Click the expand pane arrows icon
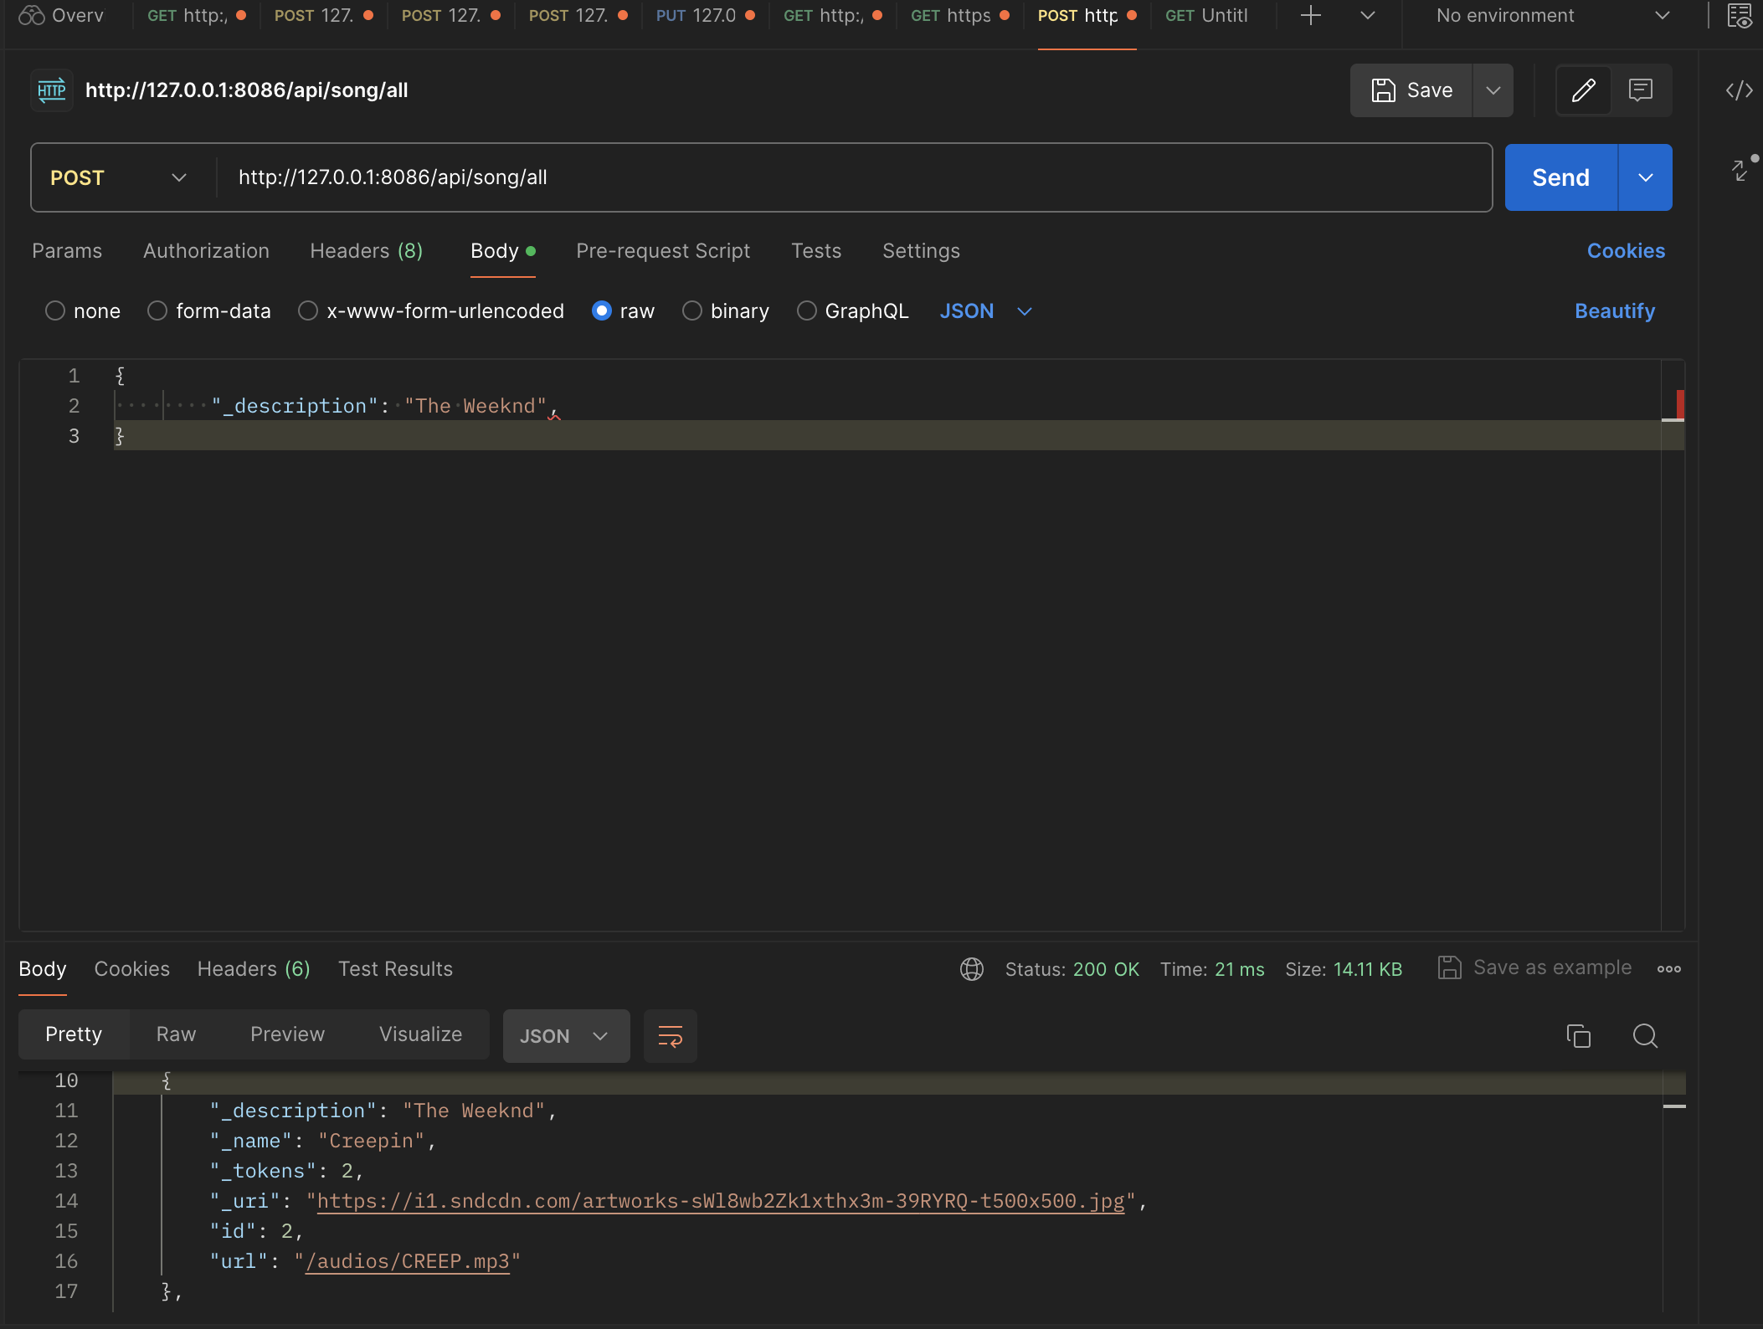This screenshot has width=1763, height=1329. point(1741,170)
